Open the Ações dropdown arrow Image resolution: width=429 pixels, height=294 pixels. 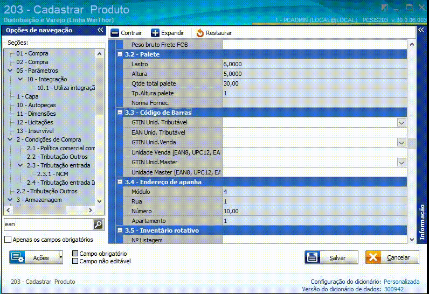pos(61,257)
